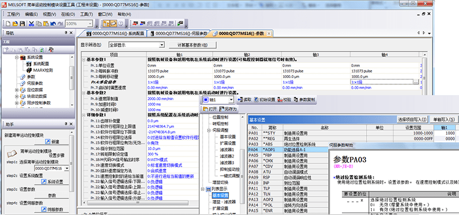Click the Write to module icon (red arrow)
The width and height of the screenshot is (459, 215).
click(135, 24)
